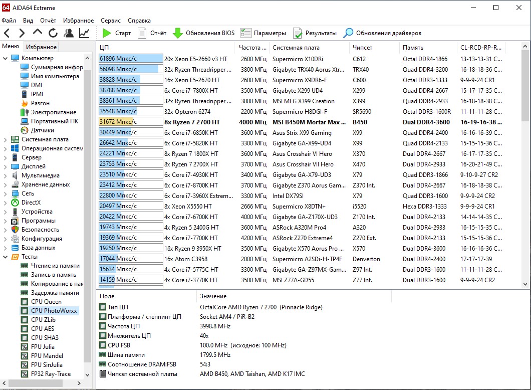Expand the Дисплей tree node
The image size is (531, 390).
[5, 166]
